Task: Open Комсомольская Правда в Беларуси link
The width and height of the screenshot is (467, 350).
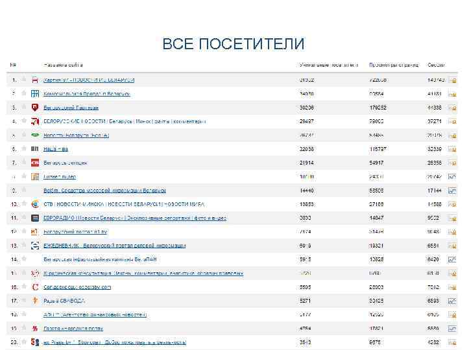Action: (87, 94)
